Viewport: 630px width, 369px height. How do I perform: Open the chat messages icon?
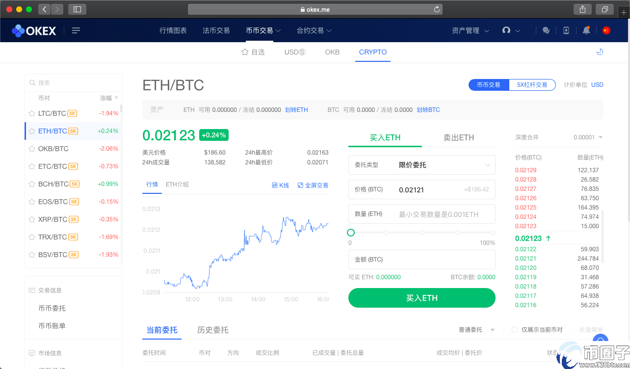coord(546,30)
